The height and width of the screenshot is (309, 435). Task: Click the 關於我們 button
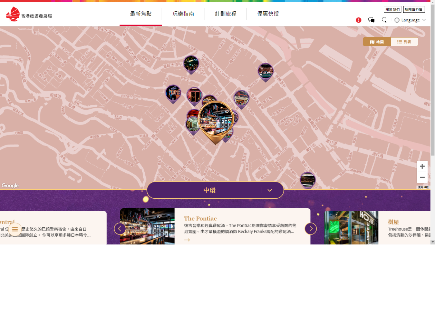tap(393, 9)
